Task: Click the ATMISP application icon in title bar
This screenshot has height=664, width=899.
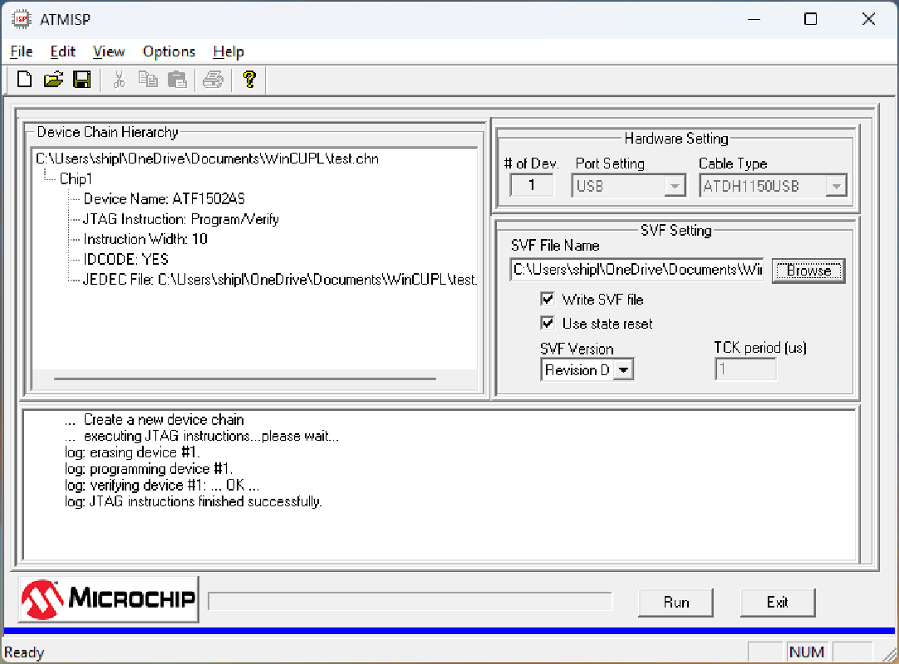Action: click(x=22, y=19)
